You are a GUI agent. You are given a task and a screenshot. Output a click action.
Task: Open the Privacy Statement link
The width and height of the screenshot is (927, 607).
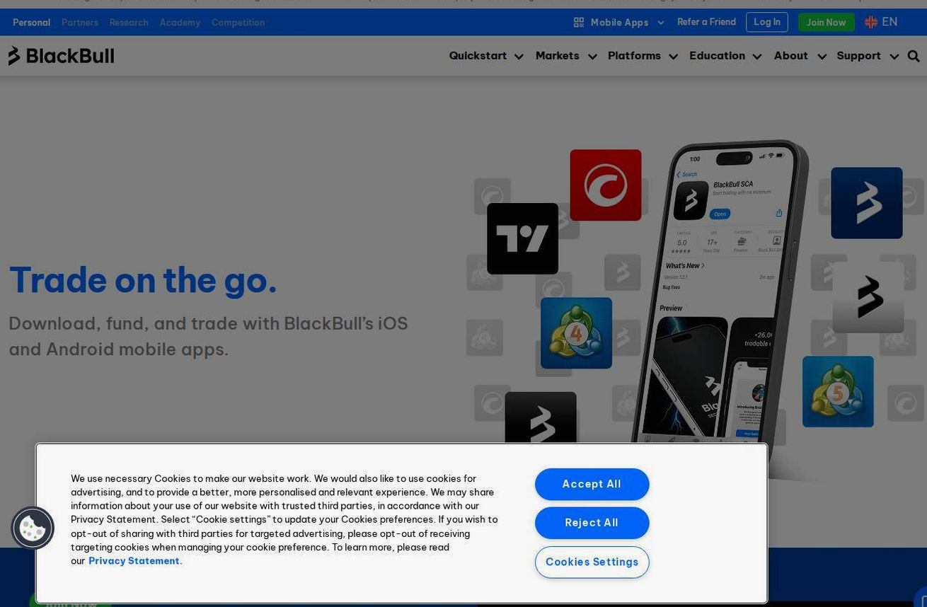pos(135,561)
